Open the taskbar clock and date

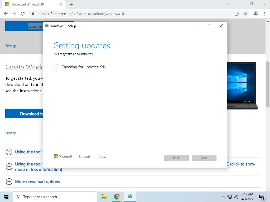[247, 197]
